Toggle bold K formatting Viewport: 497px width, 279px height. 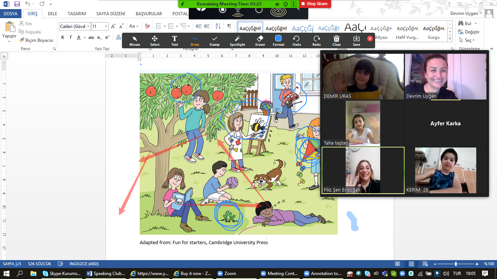[63, 37]
